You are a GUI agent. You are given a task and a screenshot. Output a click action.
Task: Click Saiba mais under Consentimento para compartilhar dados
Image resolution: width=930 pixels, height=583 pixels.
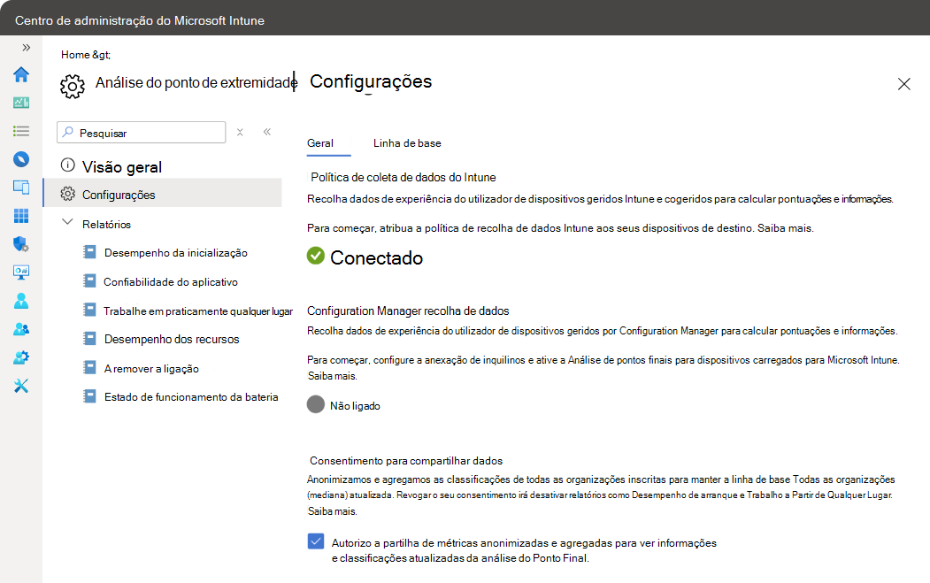coord(332,511)
